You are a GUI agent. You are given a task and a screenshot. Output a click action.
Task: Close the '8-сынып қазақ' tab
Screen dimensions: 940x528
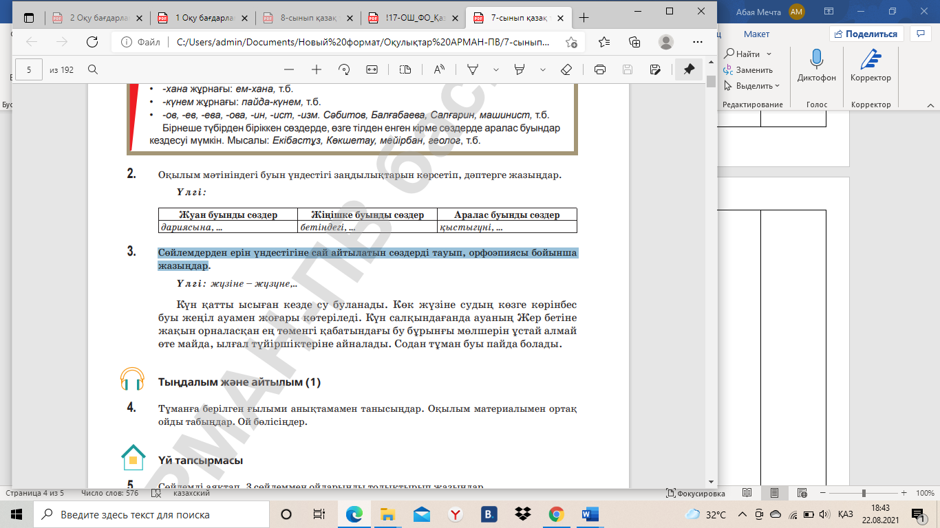pyautogui.click(x=349, y=18)
